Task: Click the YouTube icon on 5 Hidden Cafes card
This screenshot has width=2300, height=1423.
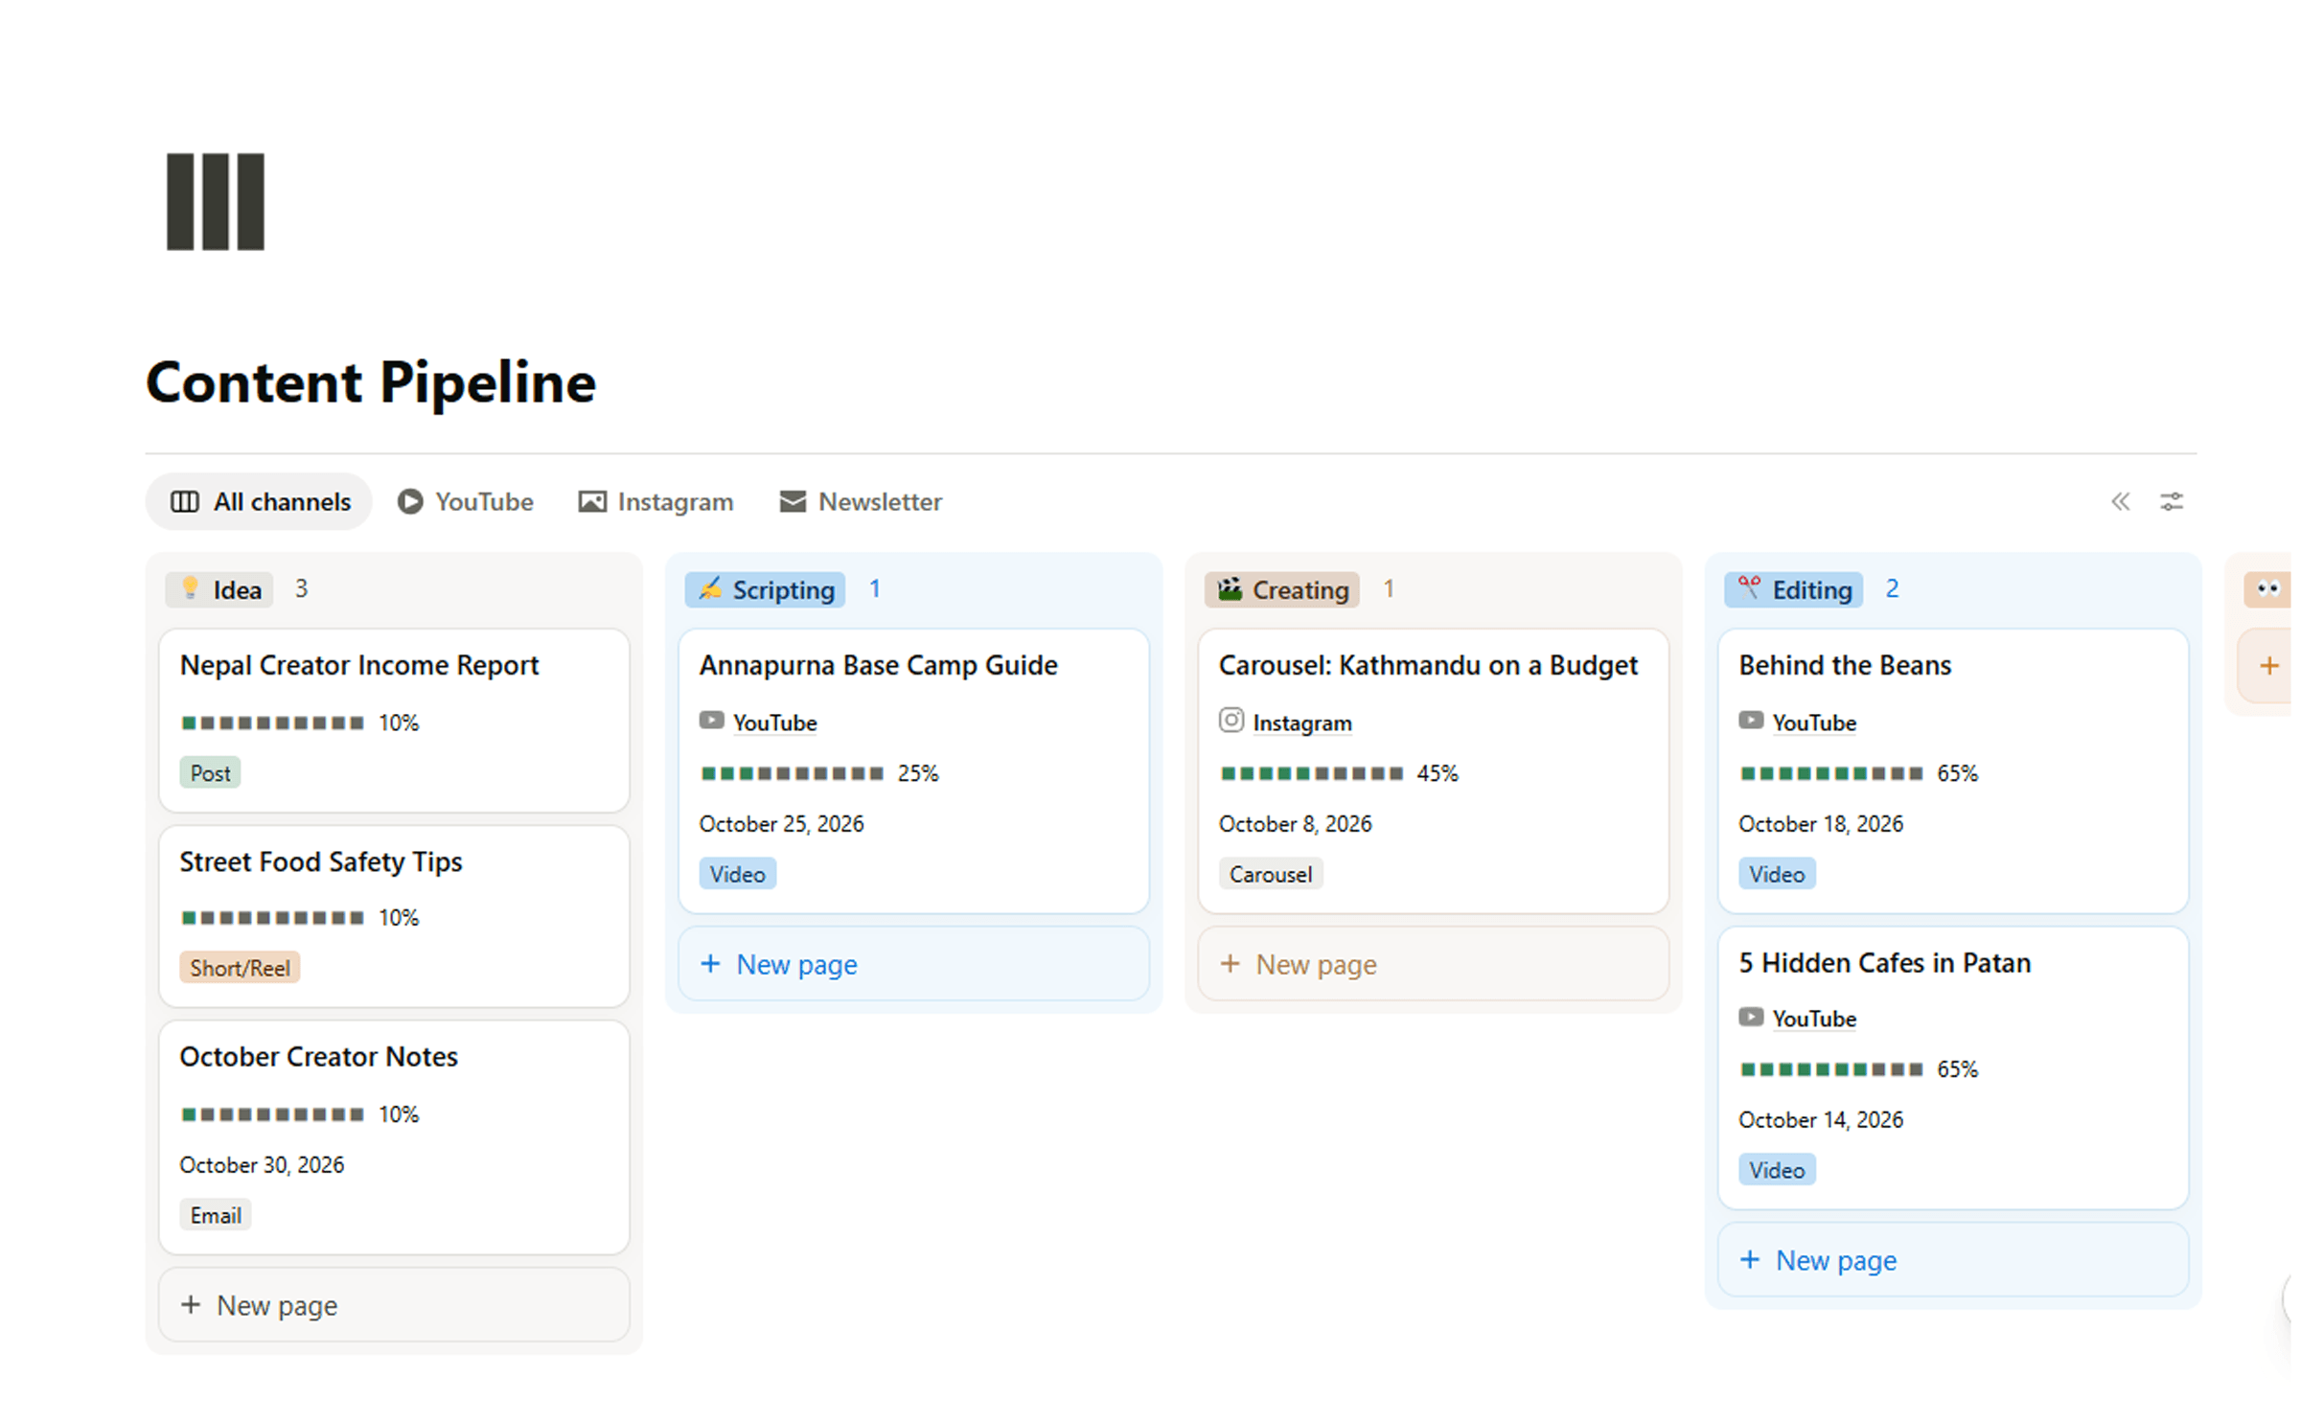Action: 1751,1018
